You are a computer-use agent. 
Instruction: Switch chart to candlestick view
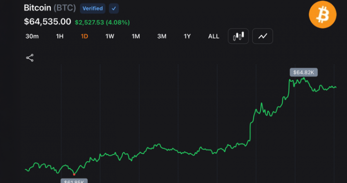tap(239, 36)
